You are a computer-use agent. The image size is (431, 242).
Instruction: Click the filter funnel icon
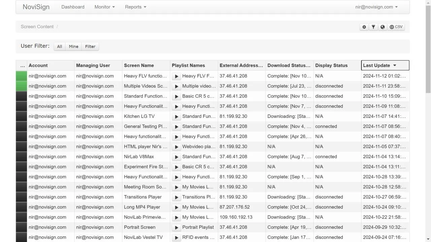(373, 27)
